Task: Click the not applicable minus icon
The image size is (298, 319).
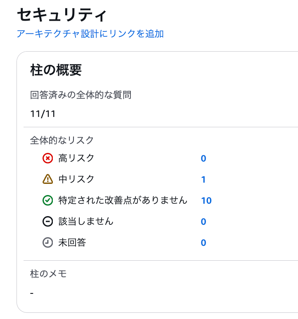Action: pos(48,221)
